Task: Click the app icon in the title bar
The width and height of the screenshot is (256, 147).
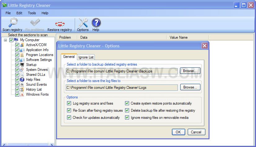Action: (x=4, y=5)
